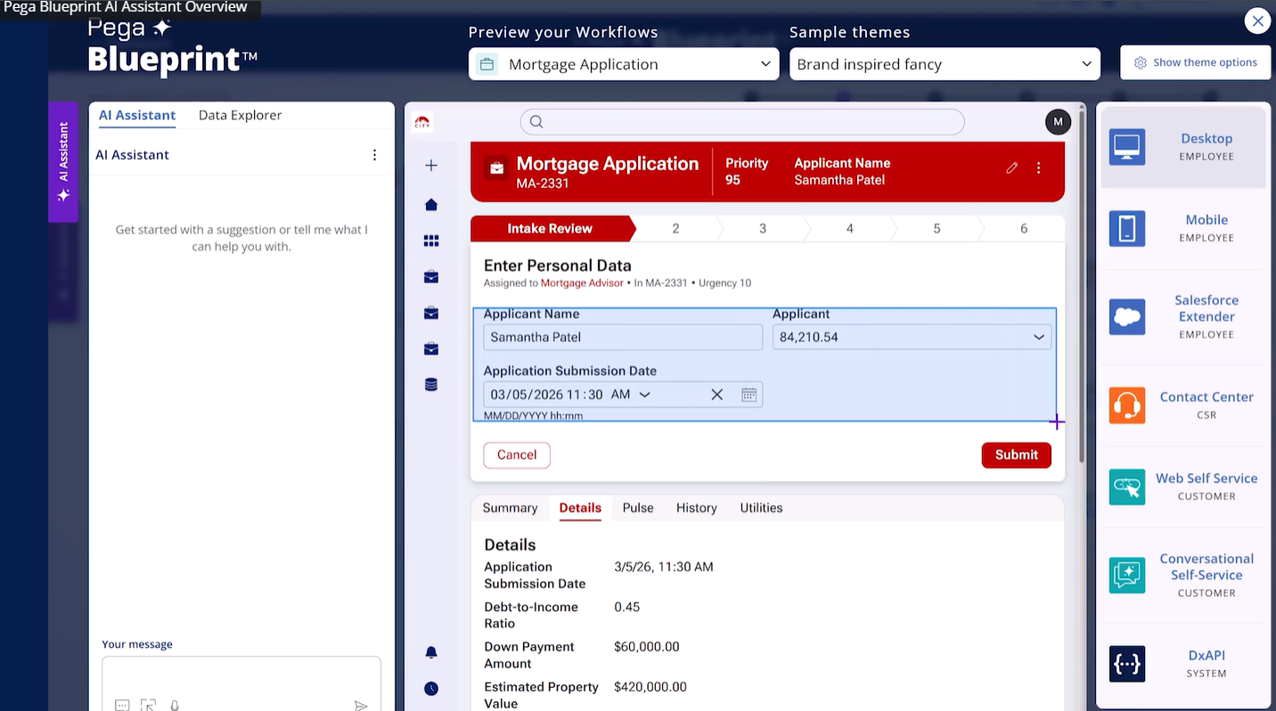Click the suggestions chat bubble icon
The image size is (1276, 711).
pos(122,706)
